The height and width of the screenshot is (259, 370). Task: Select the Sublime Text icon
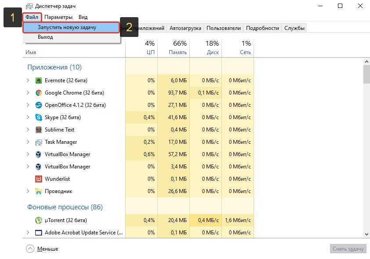[39, 130]
